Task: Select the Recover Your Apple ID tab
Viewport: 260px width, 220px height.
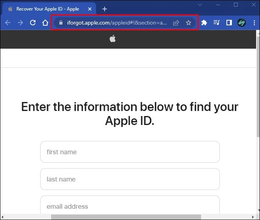Action: click(x=49, y=9)
